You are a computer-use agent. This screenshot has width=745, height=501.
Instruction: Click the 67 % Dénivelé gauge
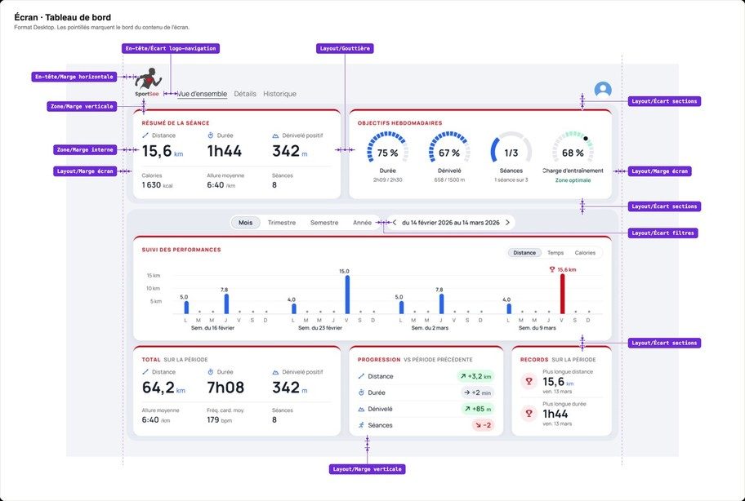coord(449,149)
